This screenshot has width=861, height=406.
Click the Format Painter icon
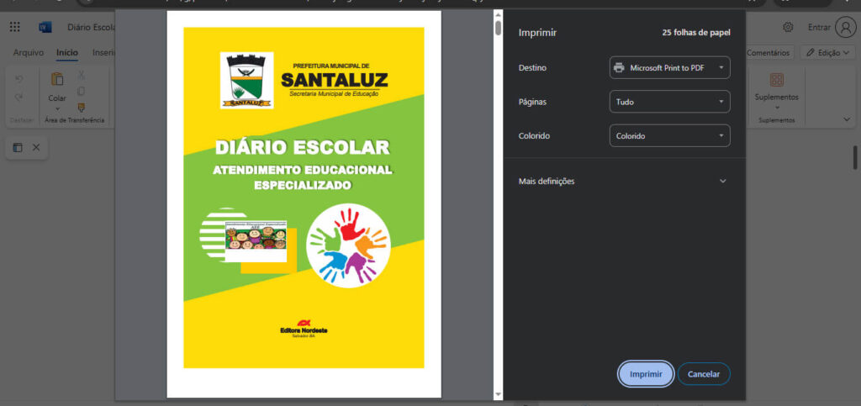[x=82, y=107]
